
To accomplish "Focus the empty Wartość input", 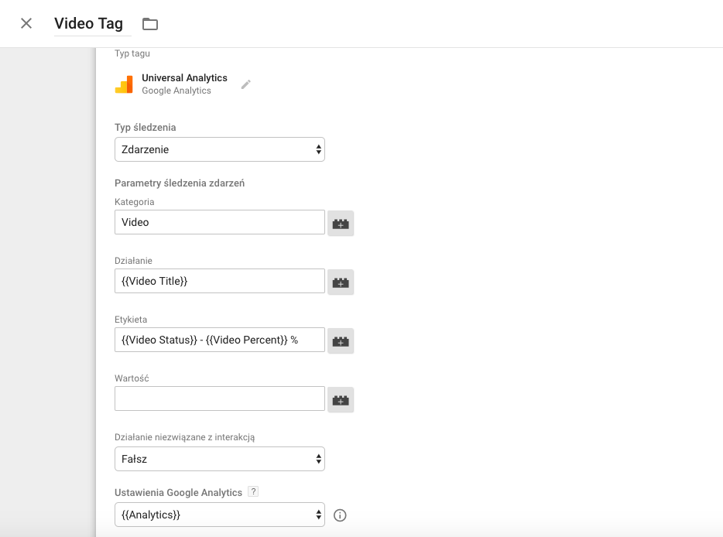I will click(x=219, y=398).
